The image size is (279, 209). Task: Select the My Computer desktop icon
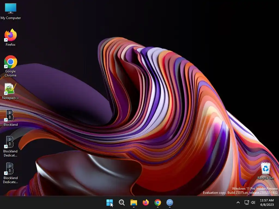click(11, 11)
